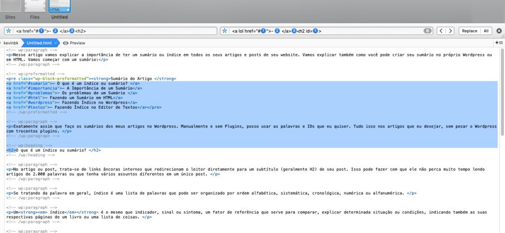Click the eye icon next to Preview
This screenshot has width=505, height=233.
tap(66, 43)
